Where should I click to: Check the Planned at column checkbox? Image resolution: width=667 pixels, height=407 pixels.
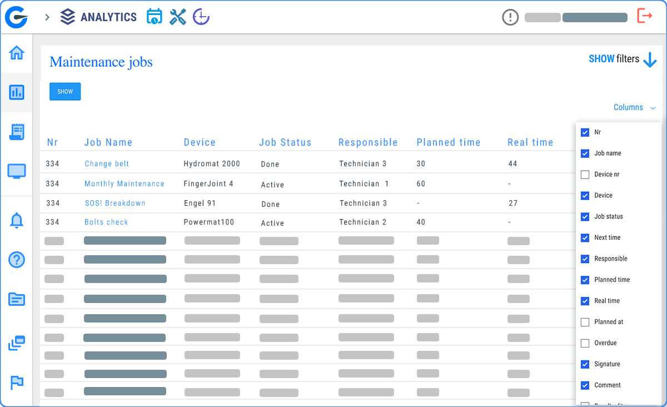coord(585,322)
